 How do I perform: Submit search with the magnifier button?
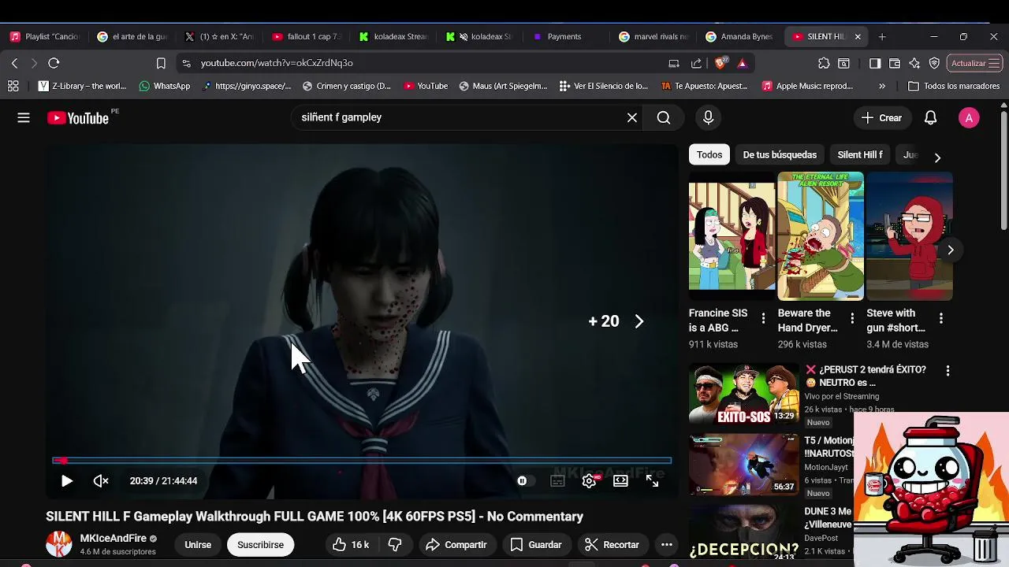click(x=664, y=118)
